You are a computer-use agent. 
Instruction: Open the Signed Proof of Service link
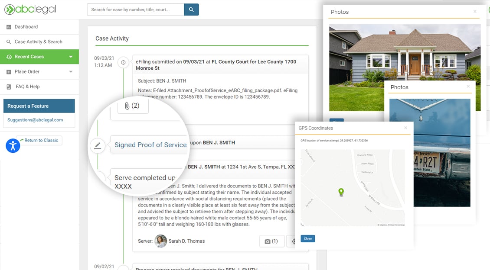pos(150,145)
